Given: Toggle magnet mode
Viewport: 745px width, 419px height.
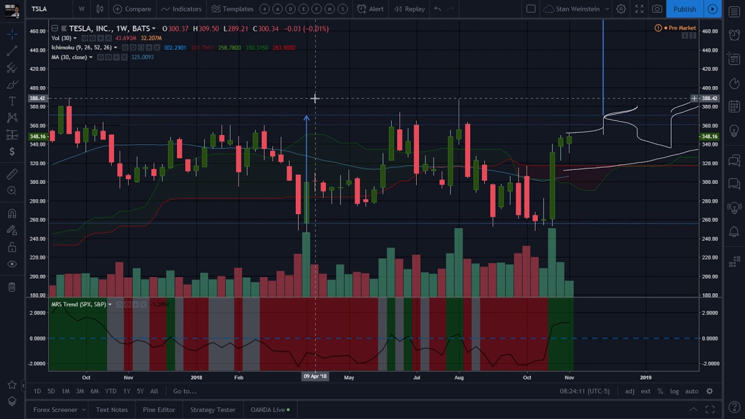Looking at the screenshot, I should (12, 214).
